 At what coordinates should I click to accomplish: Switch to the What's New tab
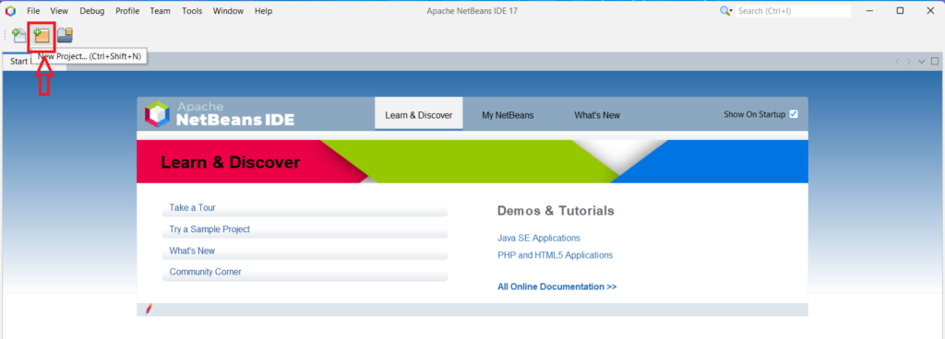click(597, 115)
